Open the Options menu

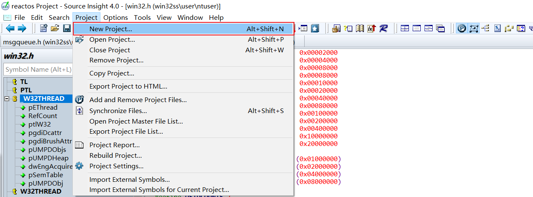[x=116, y=17]
